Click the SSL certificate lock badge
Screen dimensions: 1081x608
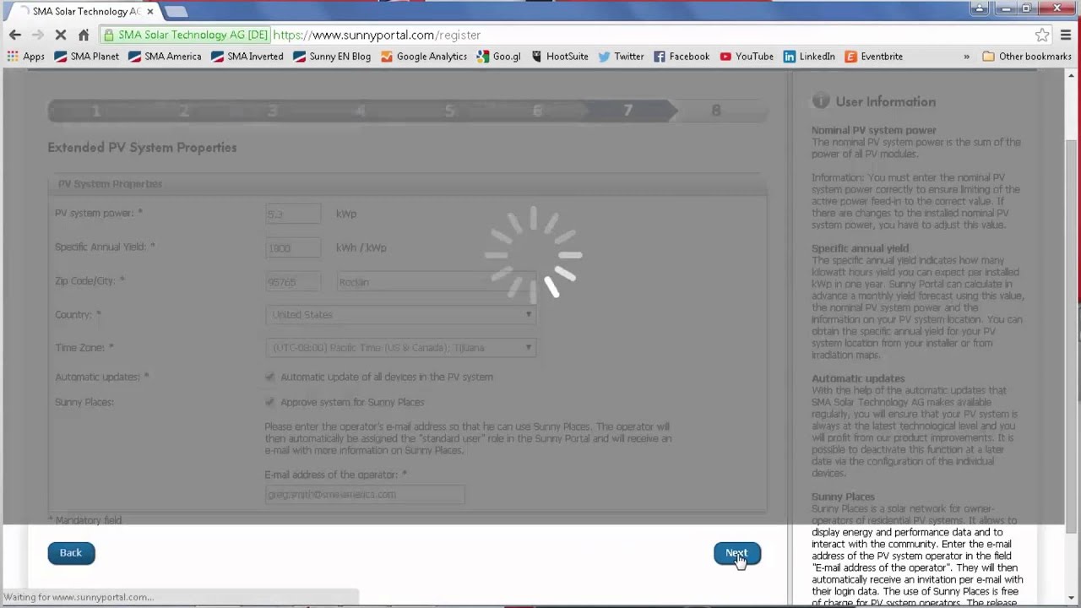point(186,35)
